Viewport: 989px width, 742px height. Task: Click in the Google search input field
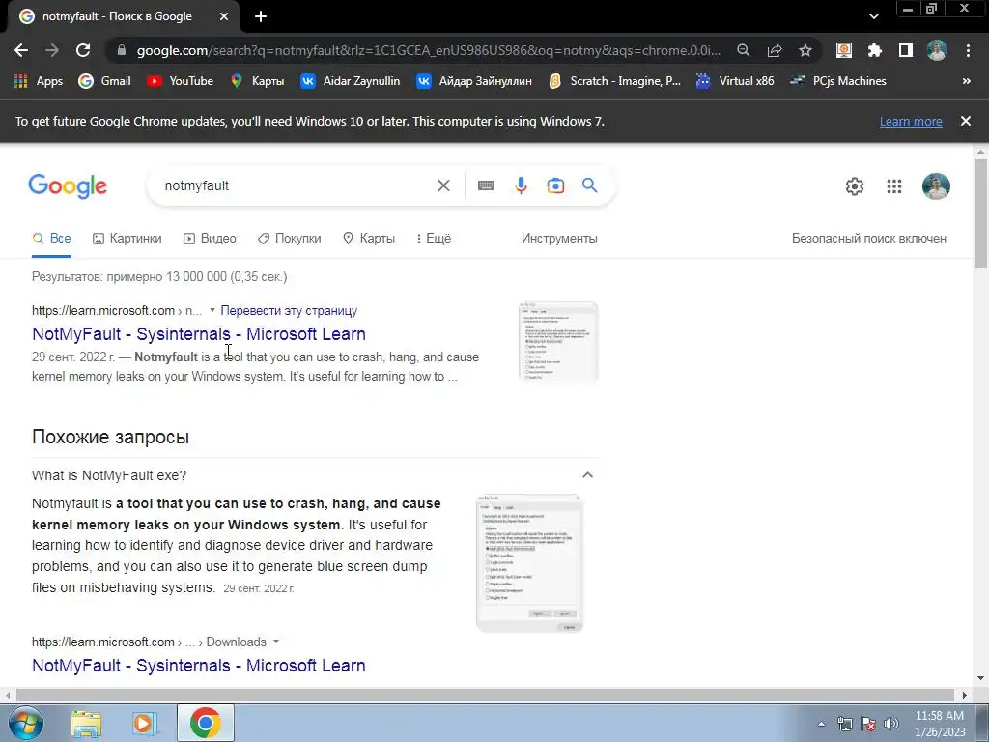click(297, 185)
